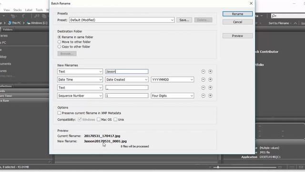Add row after the Jaxson text row
Screen dimensions: 305x172
point(210,71)
